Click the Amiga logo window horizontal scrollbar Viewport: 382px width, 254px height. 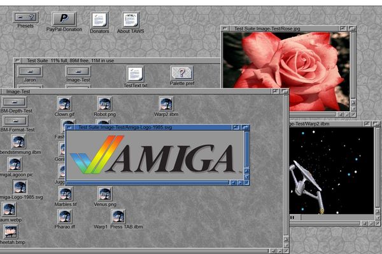[x=148, y=182]
